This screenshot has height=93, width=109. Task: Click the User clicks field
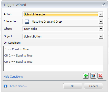(61, 29)
